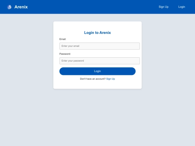Select the field with Enter your email placeholder
This screenshot has width=195, height=146.
(x=100, y=46)
